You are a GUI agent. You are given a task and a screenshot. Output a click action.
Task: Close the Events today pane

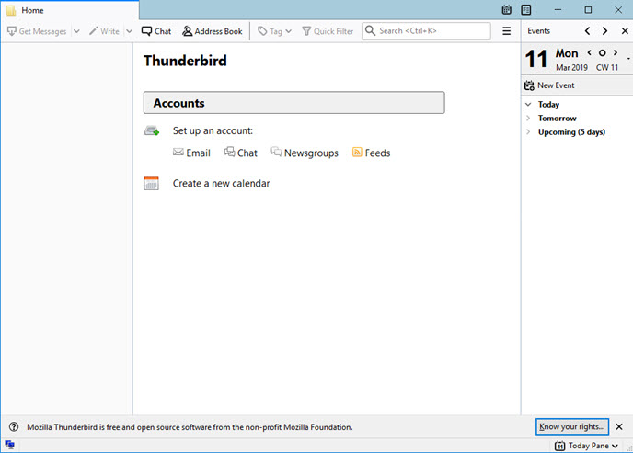625,31
